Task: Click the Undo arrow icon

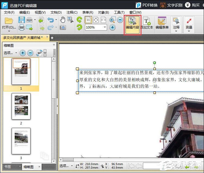Action: click(50, 20)
